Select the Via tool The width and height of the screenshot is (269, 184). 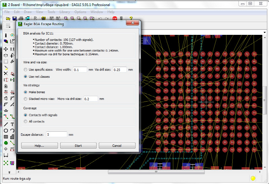point(6,143)
